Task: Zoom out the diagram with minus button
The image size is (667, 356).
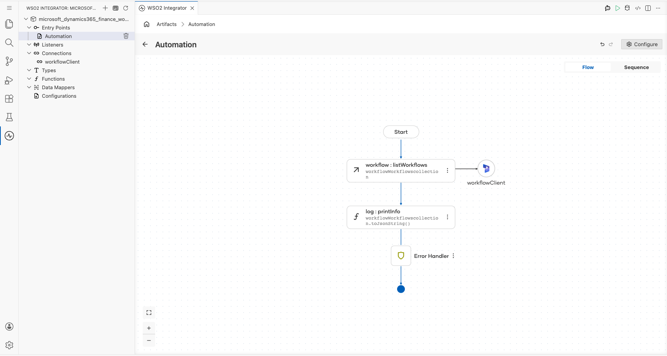Action: click(149, 340)
